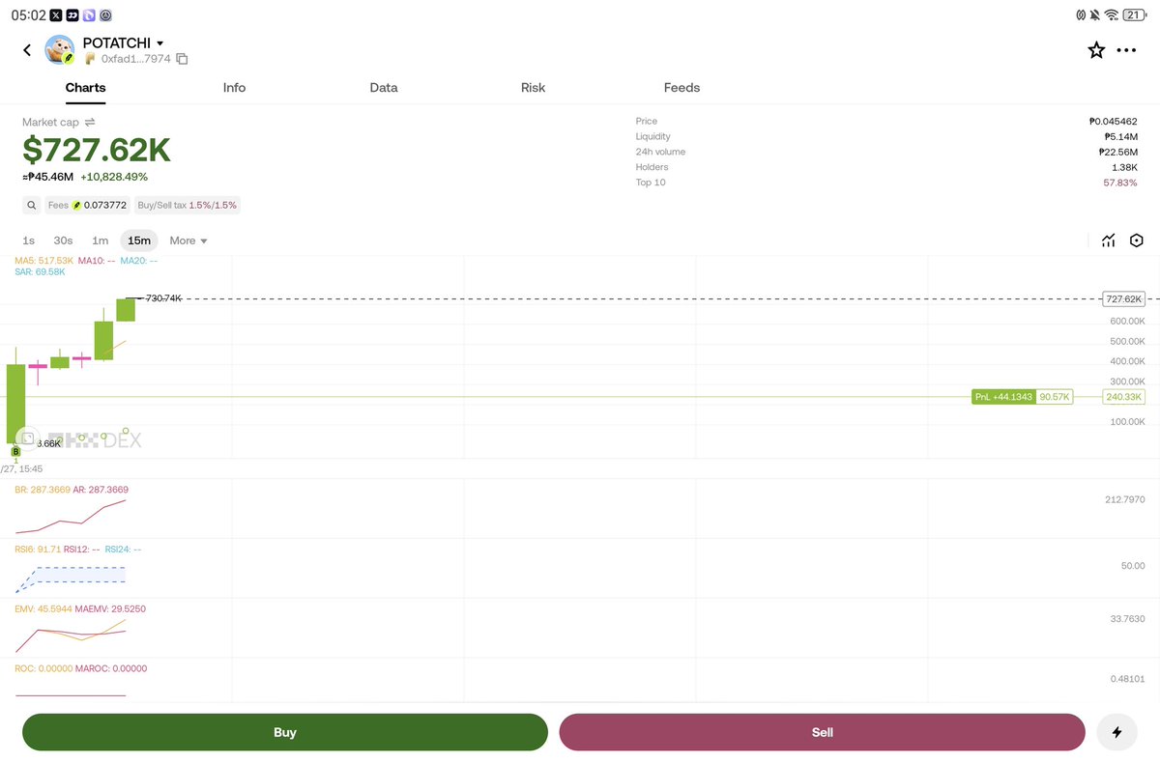Expand the More timeframes dropdown
The height and width of the screenshot is (762, 1160).
[188, 240]
